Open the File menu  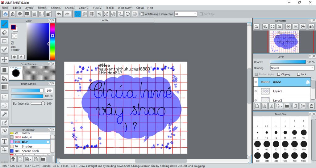[x=6, y=8]
